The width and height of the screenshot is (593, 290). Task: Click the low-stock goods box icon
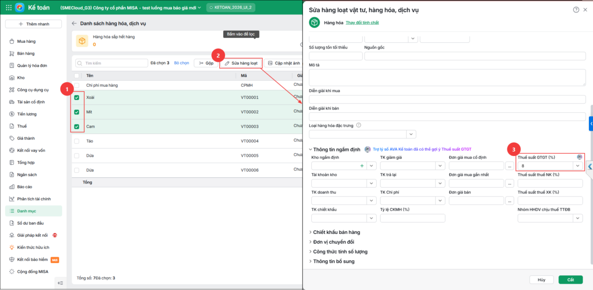[82, 41]
